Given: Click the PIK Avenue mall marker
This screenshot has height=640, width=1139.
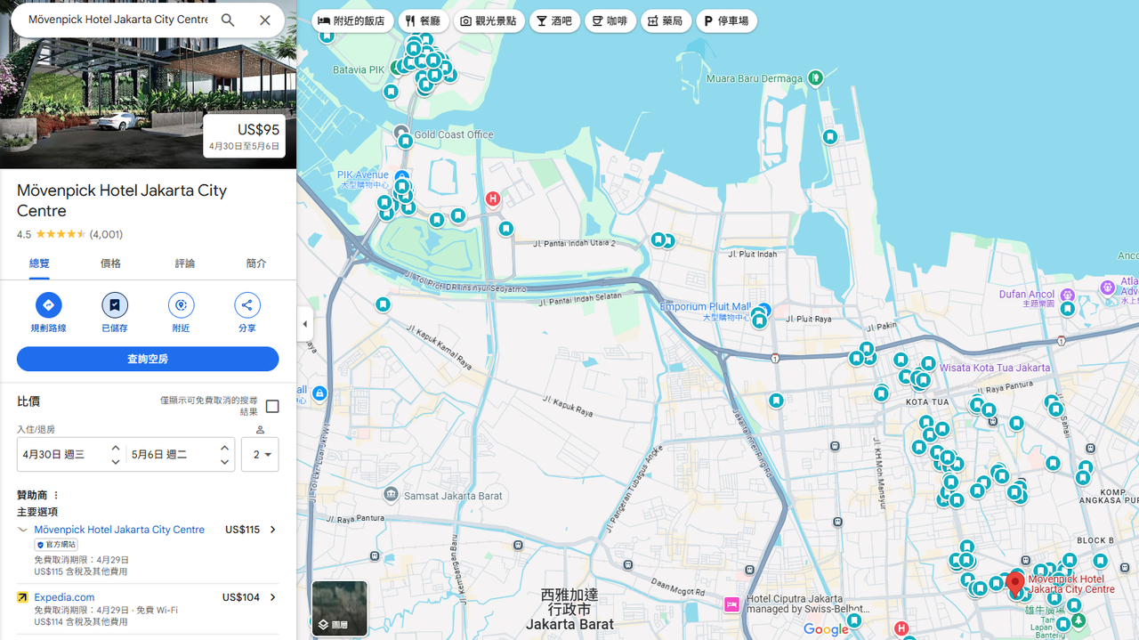Looking at the screenshot, I should coord(402,175).
